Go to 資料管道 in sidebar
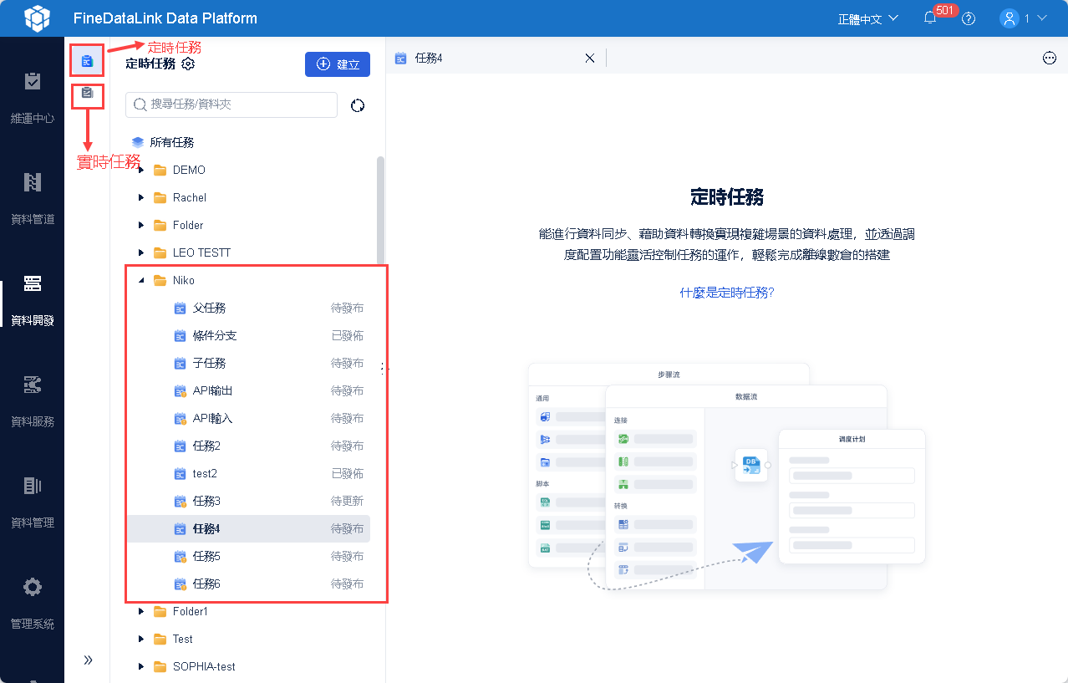This screenshot has width=1068, height=683. coord(32,198)
